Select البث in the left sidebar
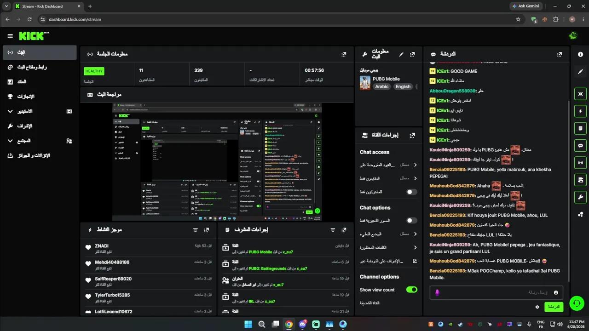The image size is (589, 331). (40, 52)
